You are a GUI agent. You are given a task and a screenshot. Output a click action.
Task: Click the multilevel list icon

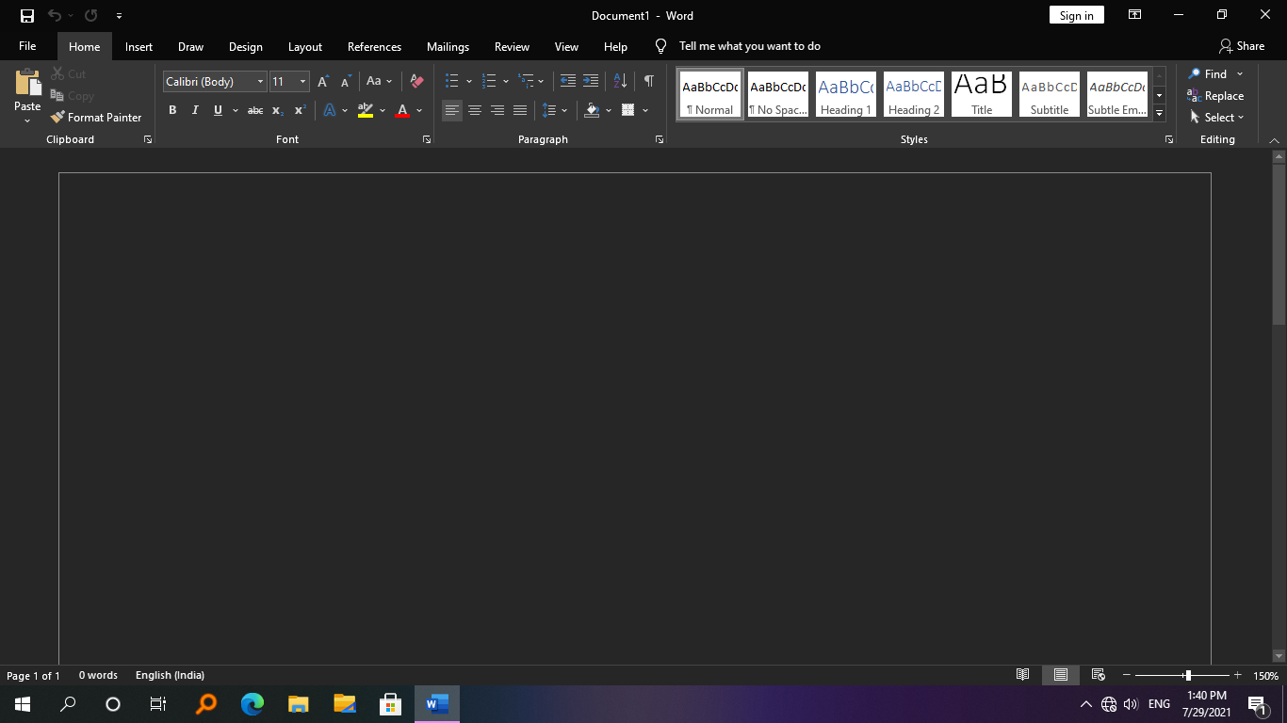click(x=526, y=82)
